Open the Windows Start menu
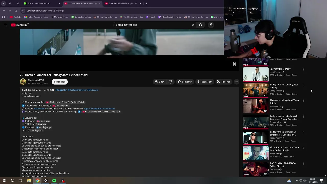The height and width of the screenshot is (184, 327). tap(4, 181)
